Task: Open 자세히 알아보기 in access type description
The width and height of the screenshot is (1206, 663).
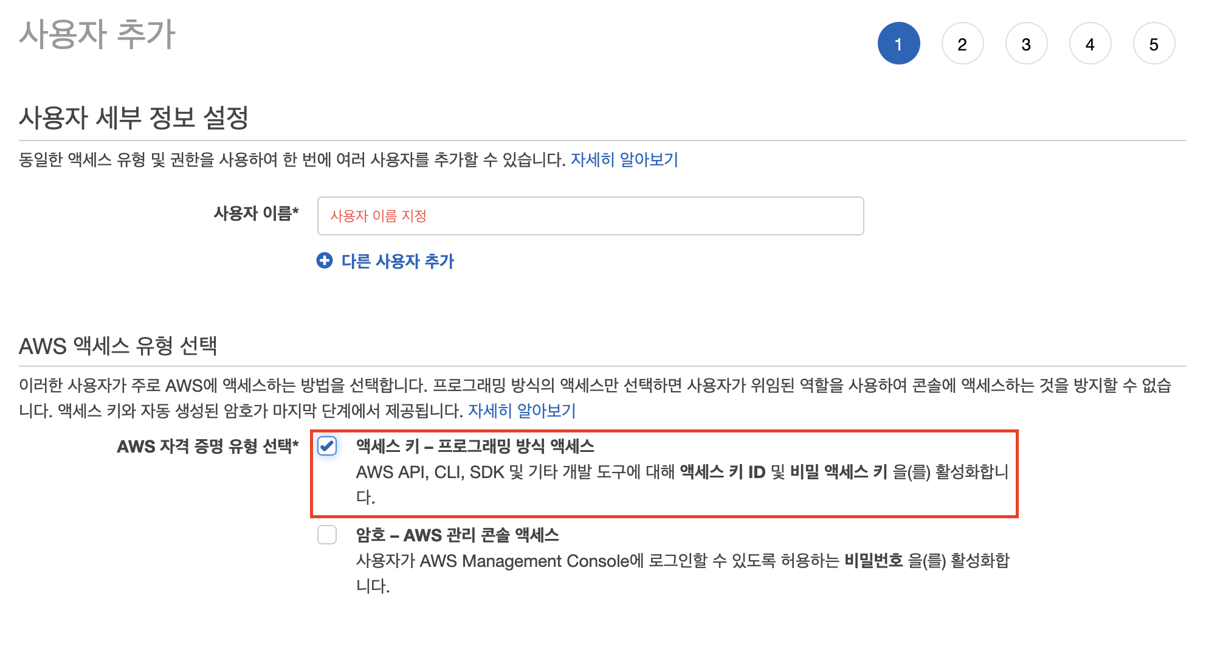Action: 522,411
